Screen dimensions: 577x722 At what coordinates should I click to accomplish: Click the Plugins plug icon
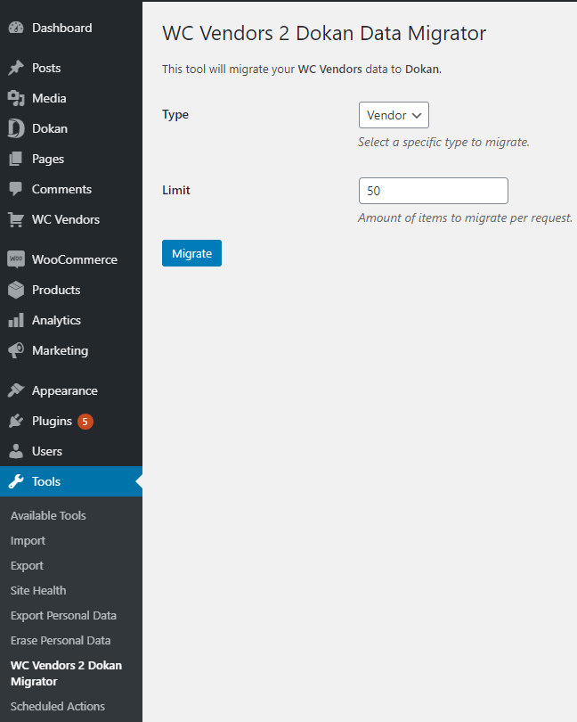pos(16,421)
